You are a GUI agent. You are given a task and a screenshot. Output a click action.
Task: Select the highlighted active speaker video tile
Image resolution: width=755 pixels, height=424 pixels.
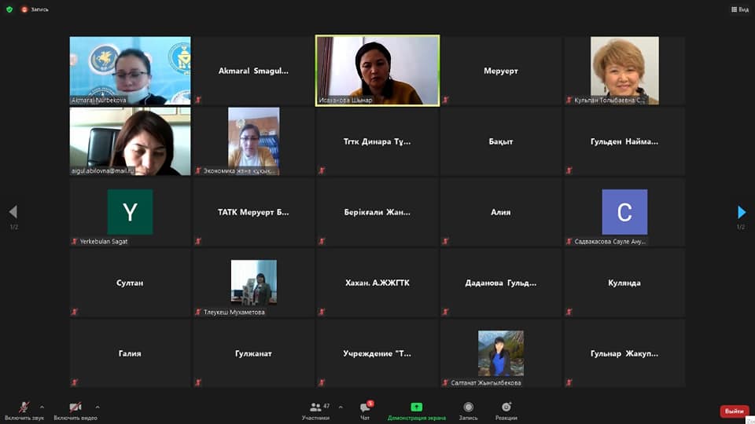pos(377,71)
